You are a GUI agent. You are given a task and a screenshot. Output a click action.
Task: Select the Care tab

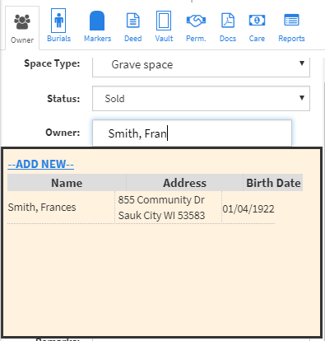[257, 27]
